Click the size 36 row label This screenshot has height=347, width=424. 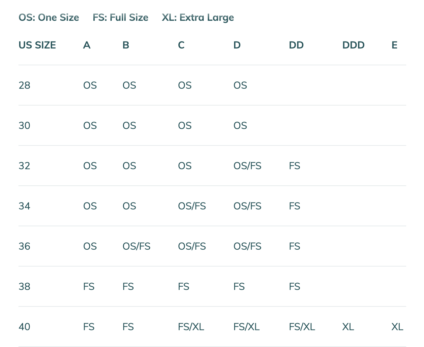pyautogui.click(x=24, y=246)
